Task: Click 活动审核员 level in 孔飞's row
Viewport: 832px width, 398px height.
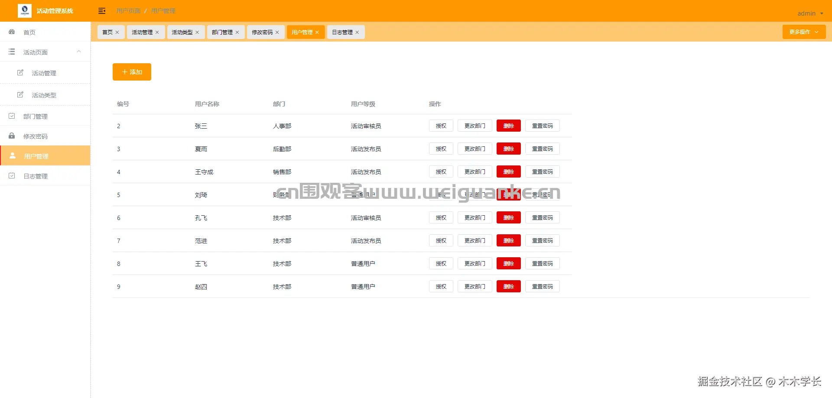Action: pos(366,218)
